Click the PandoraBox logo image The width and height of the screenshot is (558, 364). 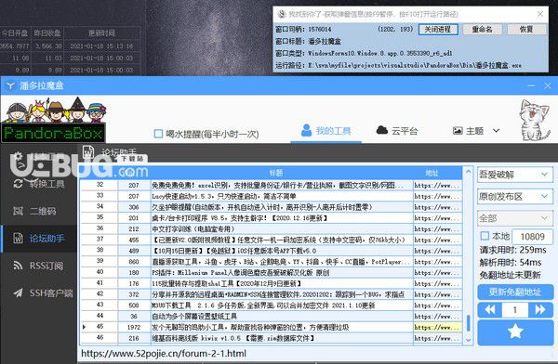click(53, 120)
